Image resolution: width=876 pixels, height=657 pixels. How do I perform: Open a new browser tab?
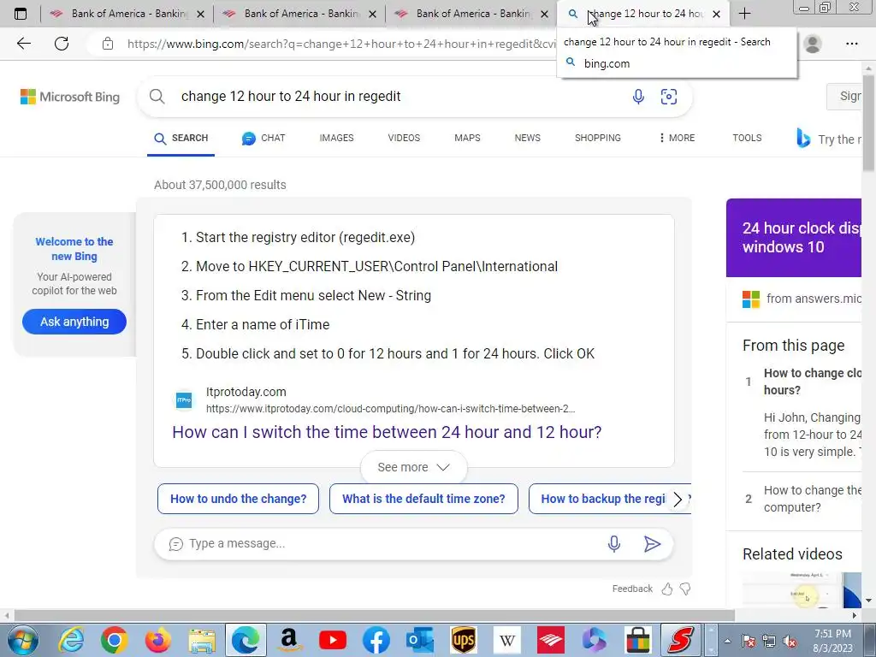pos(745,14)
